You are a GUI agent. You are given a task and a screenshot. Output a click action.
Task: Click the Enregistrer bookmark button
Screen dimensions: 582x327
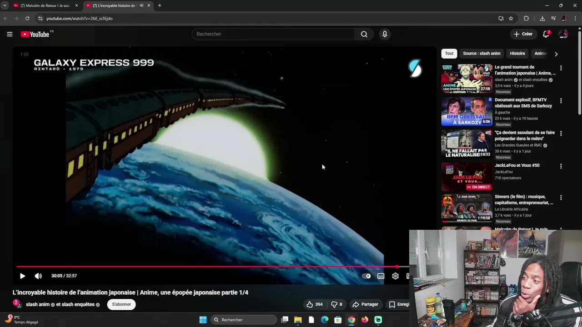(x=399, y=304)
